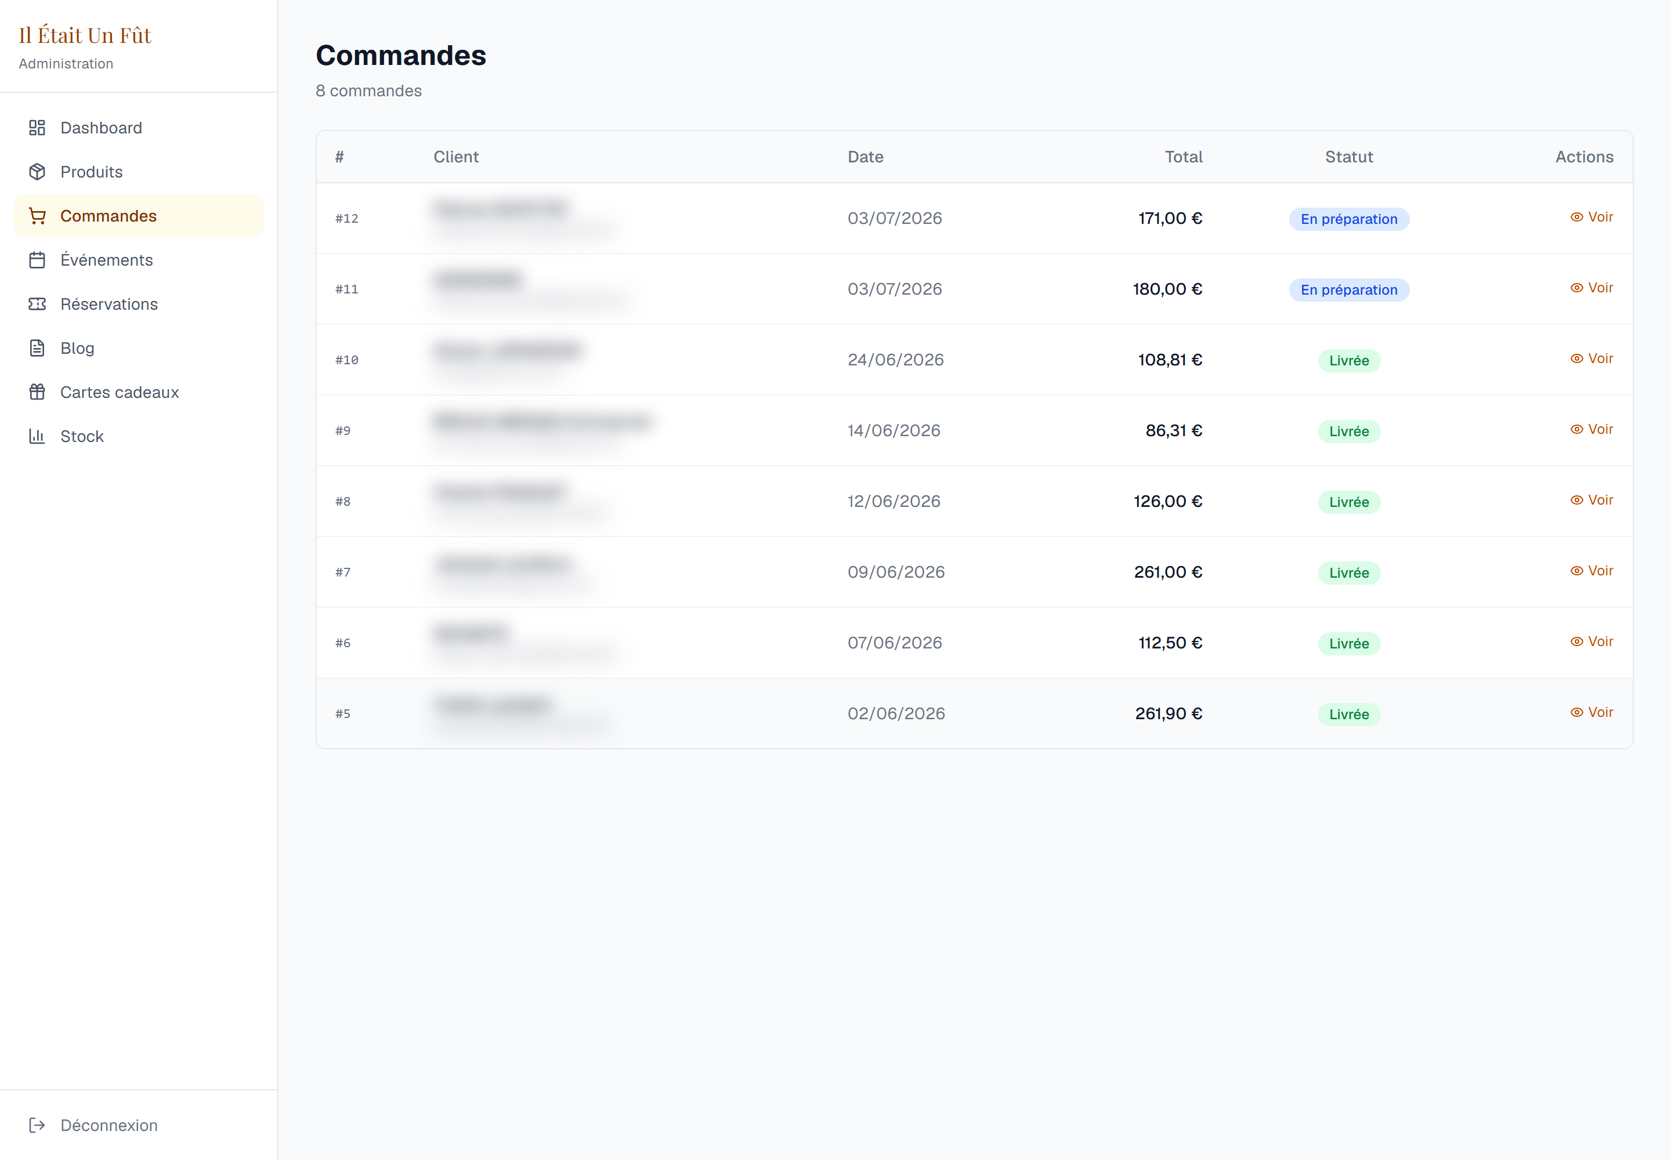
Task: Click the total 261,90 €
Action: (1169, 714)
